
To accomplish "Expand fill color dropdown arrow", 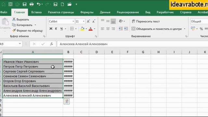I will pos(86,29).
